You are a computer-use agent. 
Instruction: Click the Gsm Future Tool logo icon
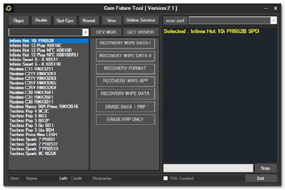[x=10, y=8]
